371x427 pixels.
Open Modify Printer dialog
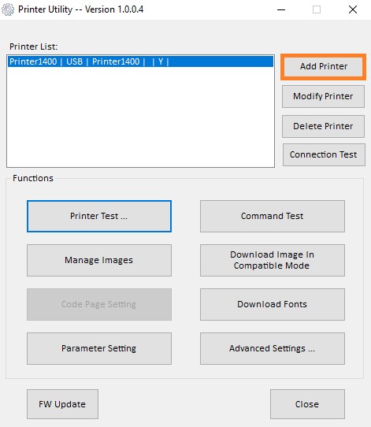[323, 96]
